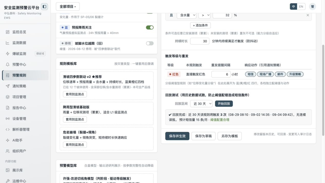Apply 降雨型滑坡基础版 template via 套用到监测点

coord(75,120)
